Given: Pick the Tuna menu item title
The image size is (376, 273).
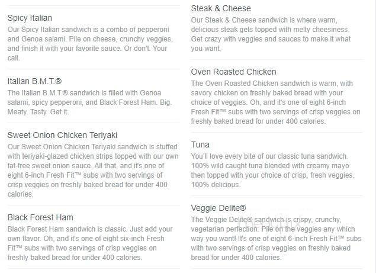Looking at the screenshot, I should [200, 144].
